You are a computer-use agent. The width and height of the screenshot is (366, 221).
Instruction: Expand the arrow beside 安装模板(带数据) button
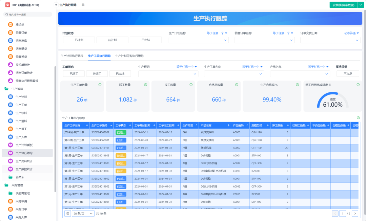point(360,5)
